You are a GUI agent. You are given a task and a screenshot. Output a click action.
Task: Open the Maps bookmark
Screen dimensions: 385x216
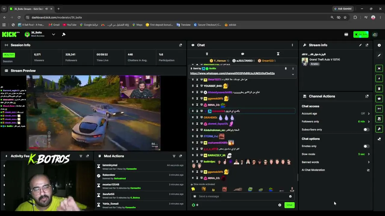coord(137,25)
